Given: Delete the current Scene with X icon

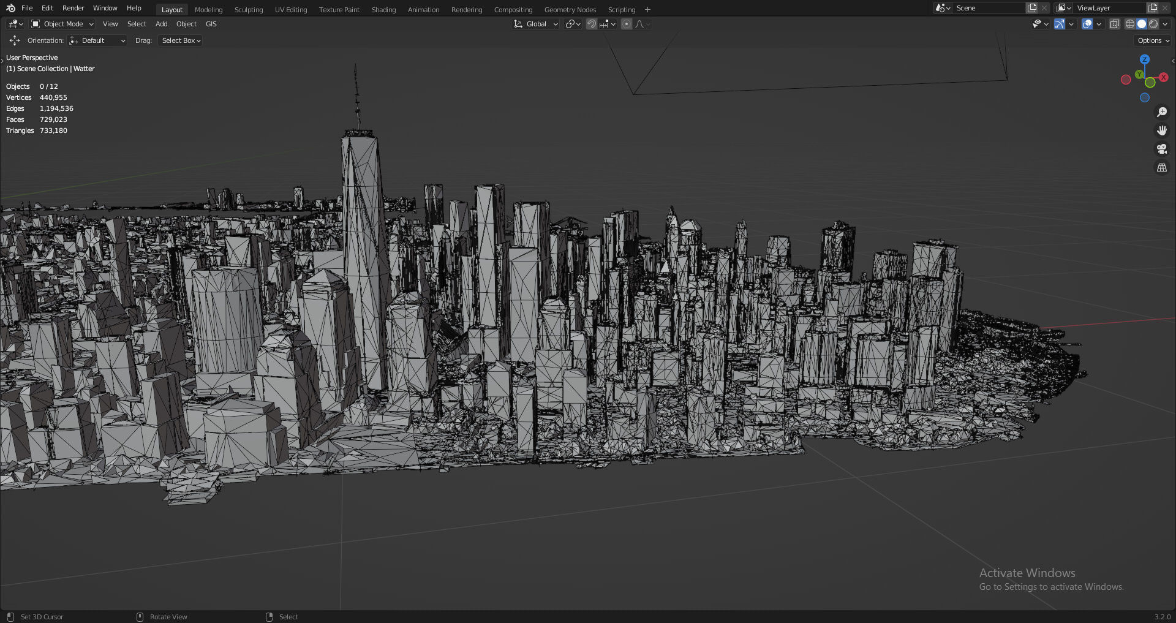Looking at the screenshot, I should click(x=1044, y=8).
